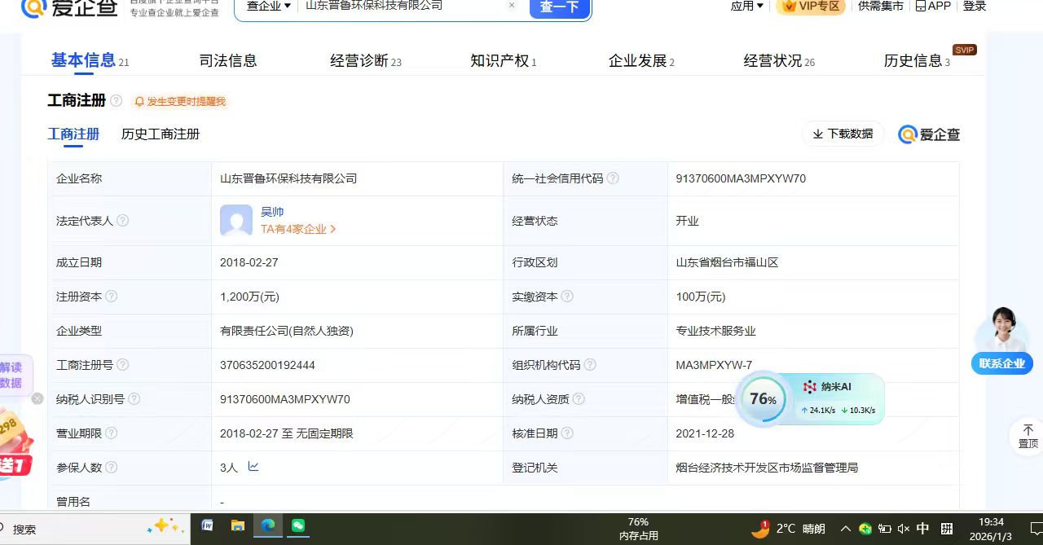Viewport: 1043px width, 545px height.
Task: Switch to the 基本信息 tab
Action: (90, 60)
